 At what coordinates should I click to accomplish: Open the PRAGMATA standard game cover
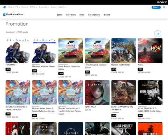[18, 51]
